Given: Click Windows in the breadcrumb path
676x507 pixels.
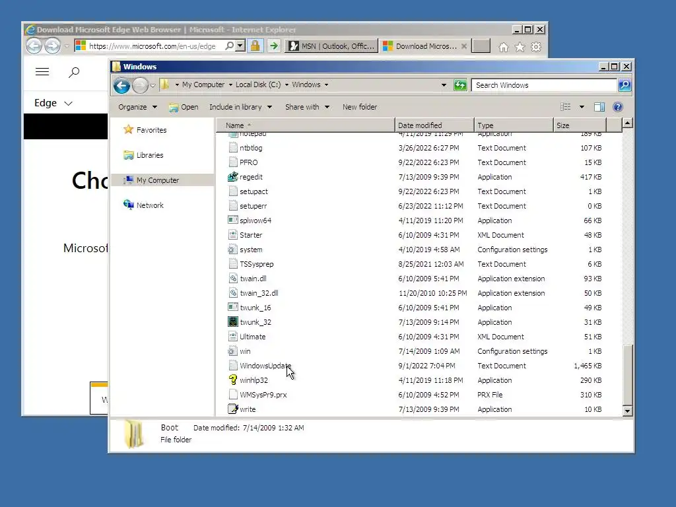Looking at the screenshot, I should tap(306, 85).
